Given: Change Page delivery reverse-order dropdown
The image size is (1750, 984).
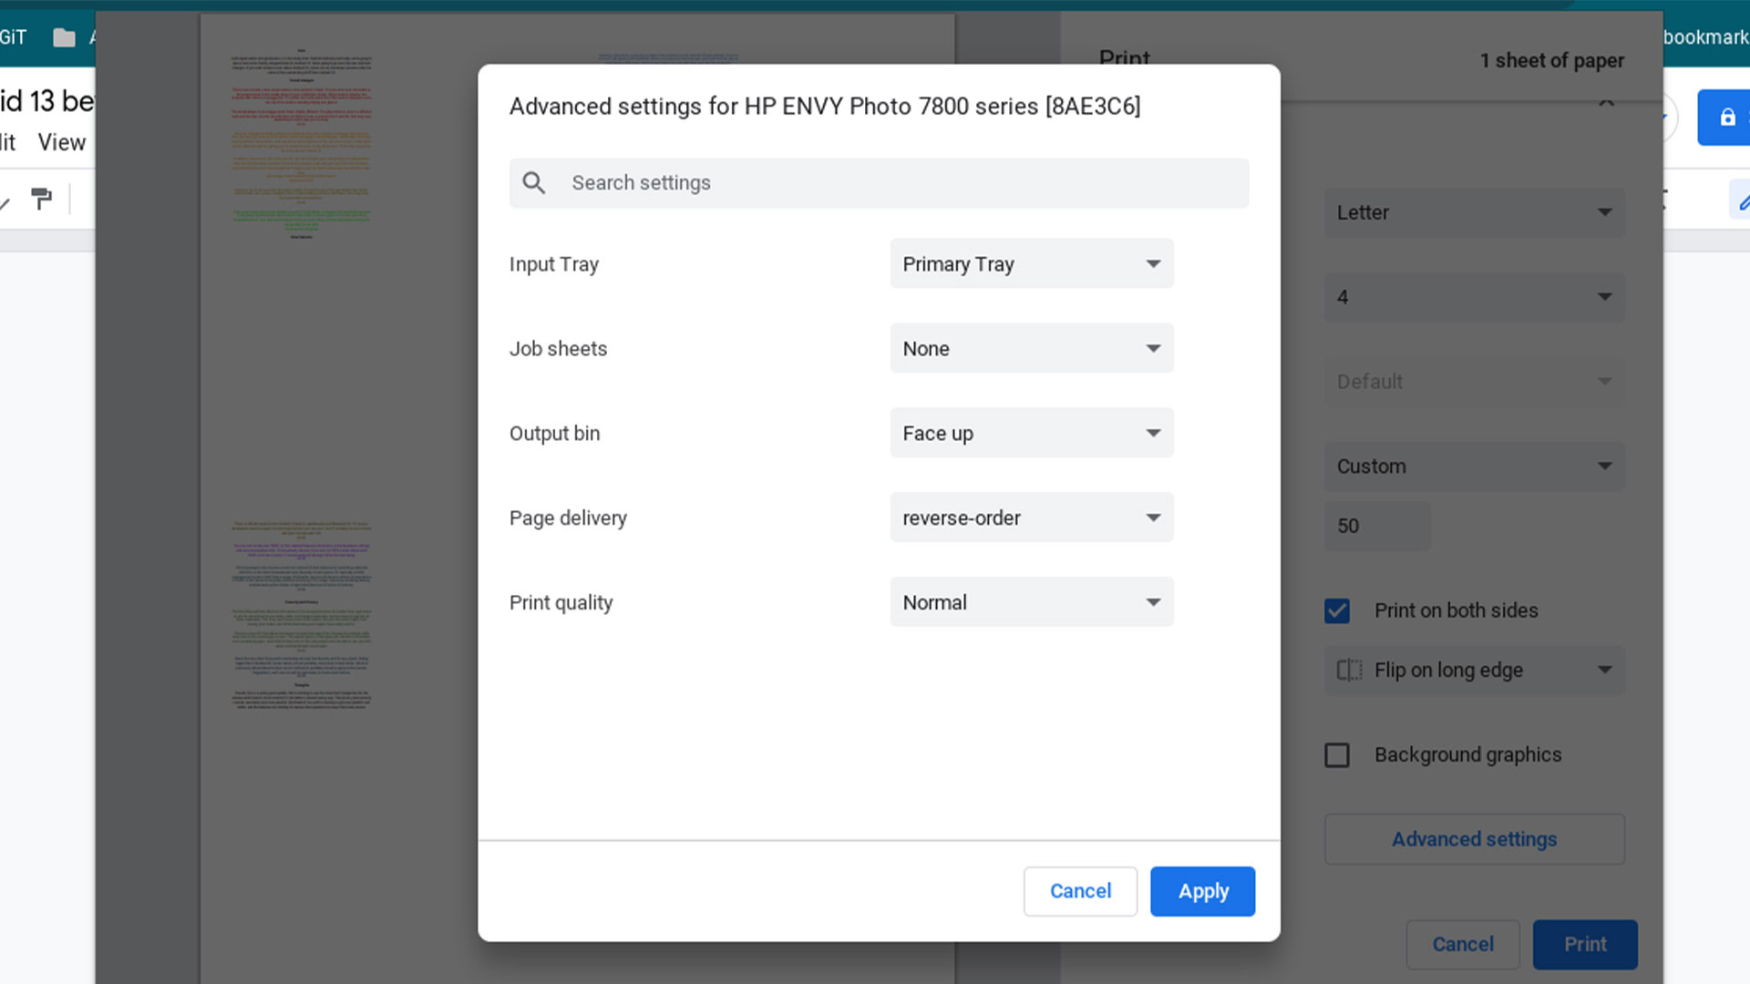Looking at the screenshot, I should coord(1031,518).
